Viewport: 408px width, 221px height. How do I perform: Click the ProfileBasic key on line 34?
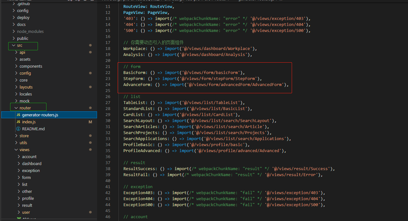[x=138, y=144]
